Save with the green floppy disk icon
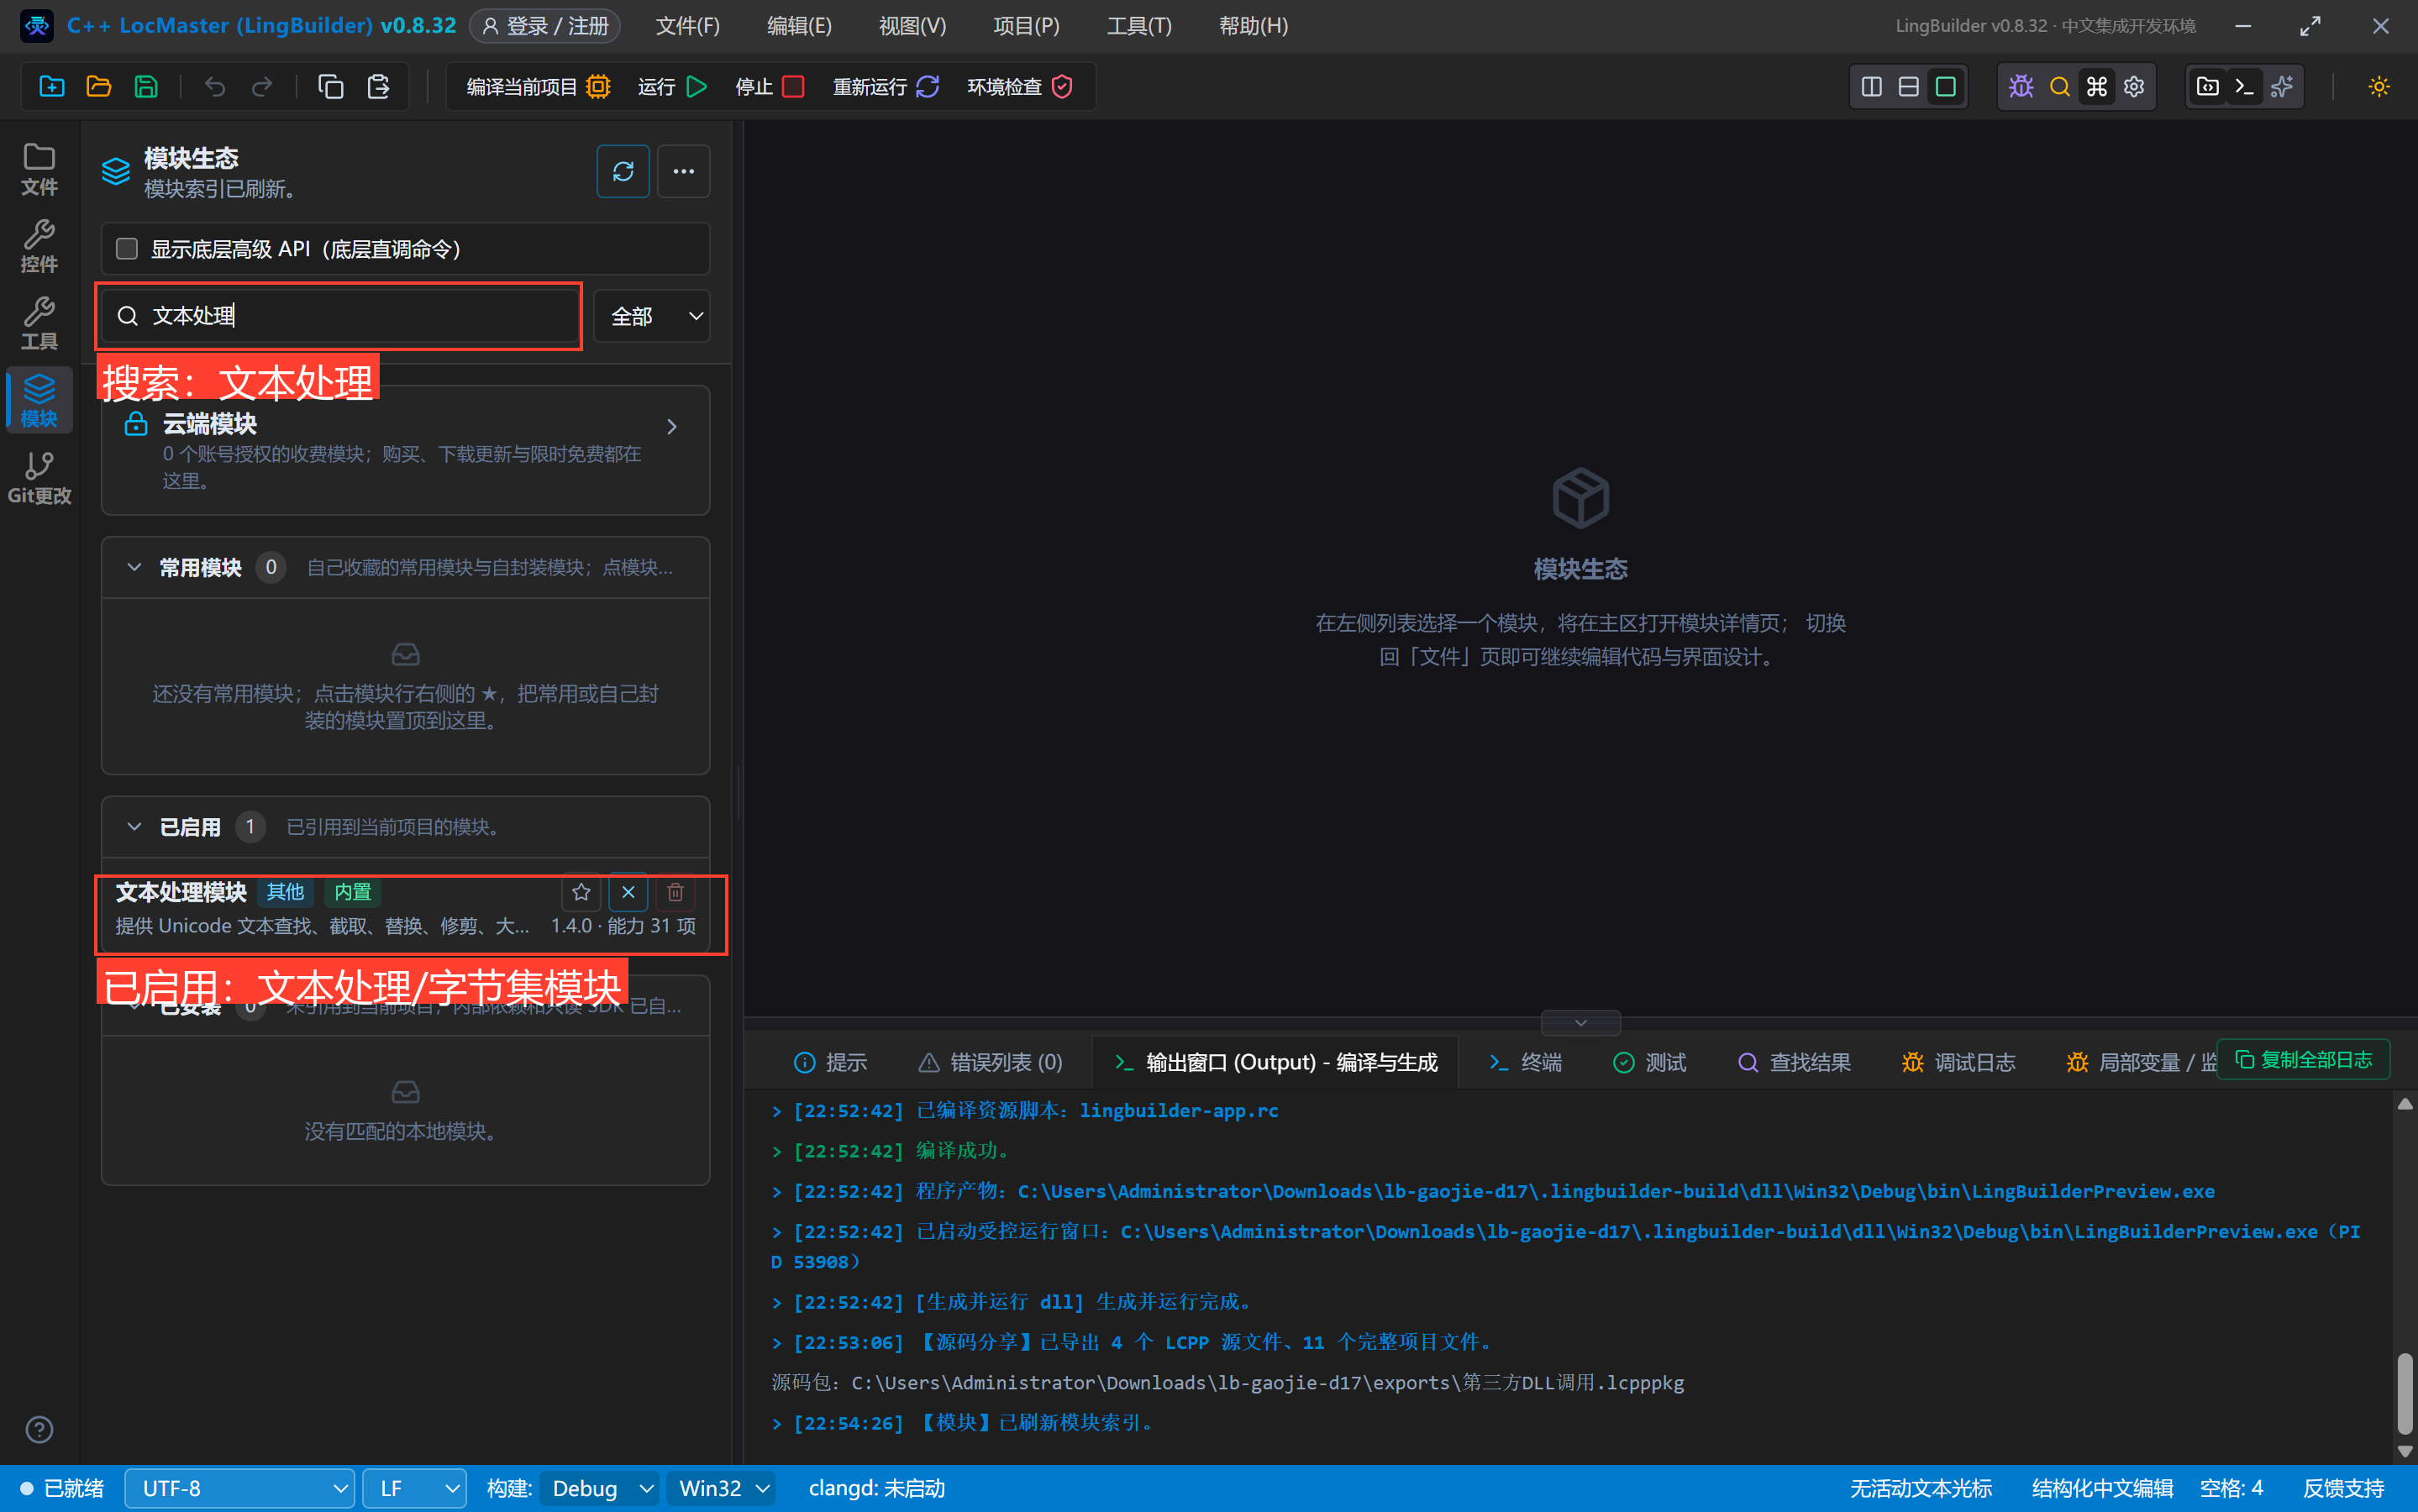Viewport: 2418px width, 1512px height. coord(146,87)
